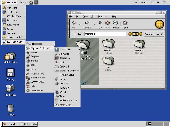Screen dimensions: 170x127
Task: Select the tmp folder icon
Action: coord(108,61)
